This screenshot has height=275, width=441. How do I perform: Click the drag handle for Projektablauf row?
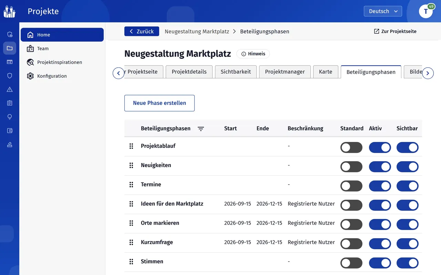click(x=131, y=146)
